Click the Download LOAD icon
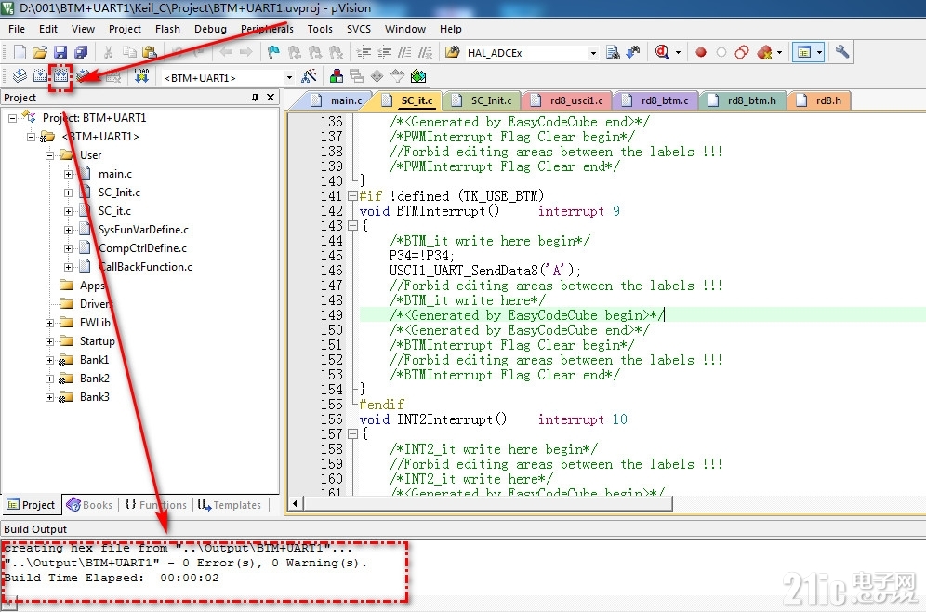926x612 pixels. [x=141, y=75]
